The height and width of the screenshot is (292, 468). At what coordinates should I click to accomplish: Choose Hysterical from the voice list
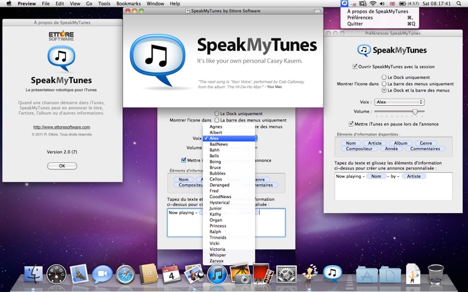tap(229, 202)
